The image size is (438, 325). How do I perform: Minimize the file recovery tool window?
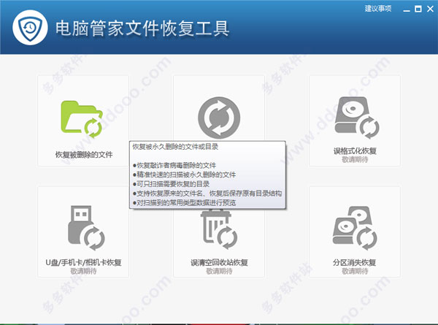pyautogui.click(x=407, y=9)
